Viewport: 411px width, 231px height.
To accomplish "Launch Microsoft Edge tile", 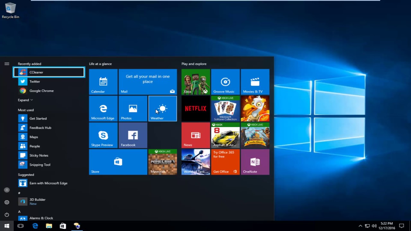I will 103,108.
